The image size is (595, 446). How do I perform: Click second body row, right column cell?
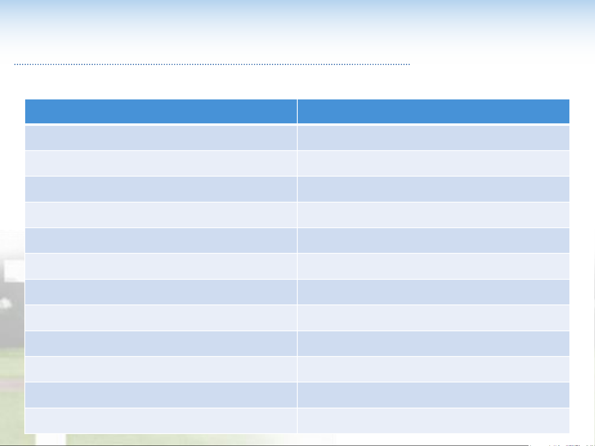[433, 163]
